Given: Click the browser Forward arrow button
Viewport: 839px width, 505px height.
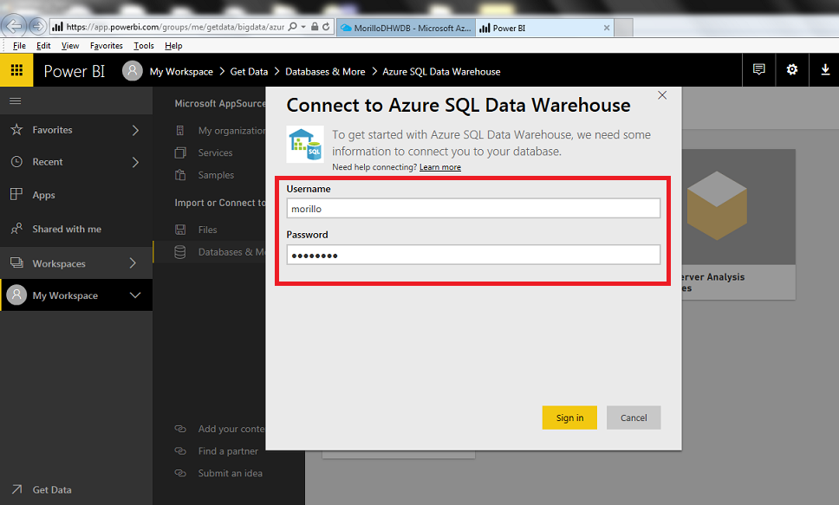Looking at the screenshot, I should point(37,26).
